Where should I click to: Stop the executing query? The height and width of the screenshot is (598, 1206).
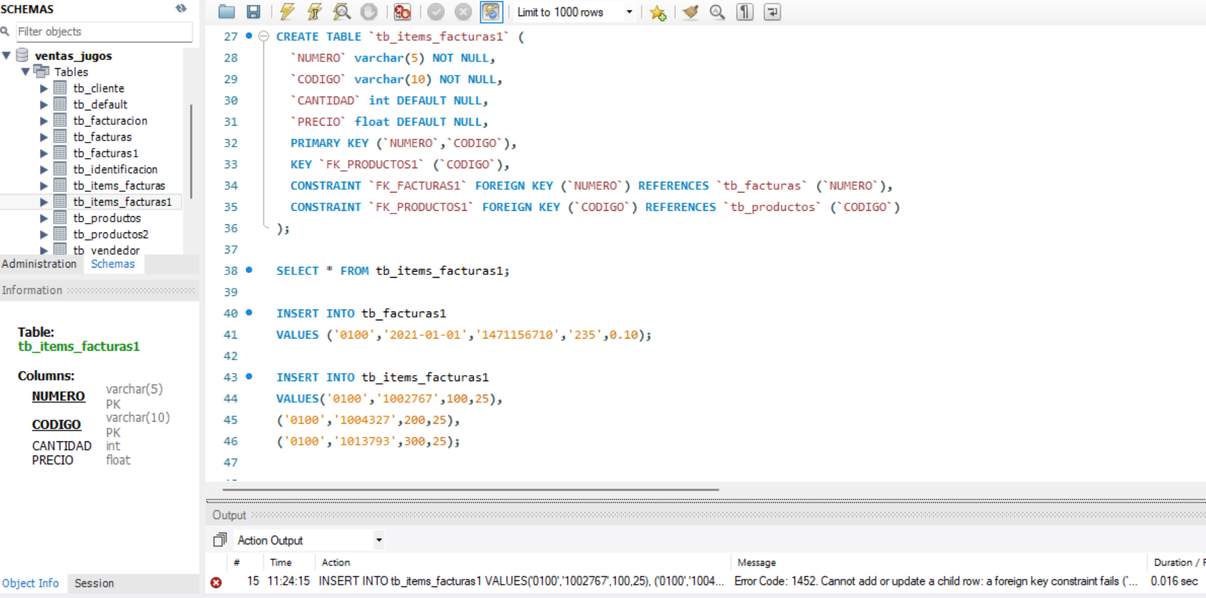click(x=369, y=11)
